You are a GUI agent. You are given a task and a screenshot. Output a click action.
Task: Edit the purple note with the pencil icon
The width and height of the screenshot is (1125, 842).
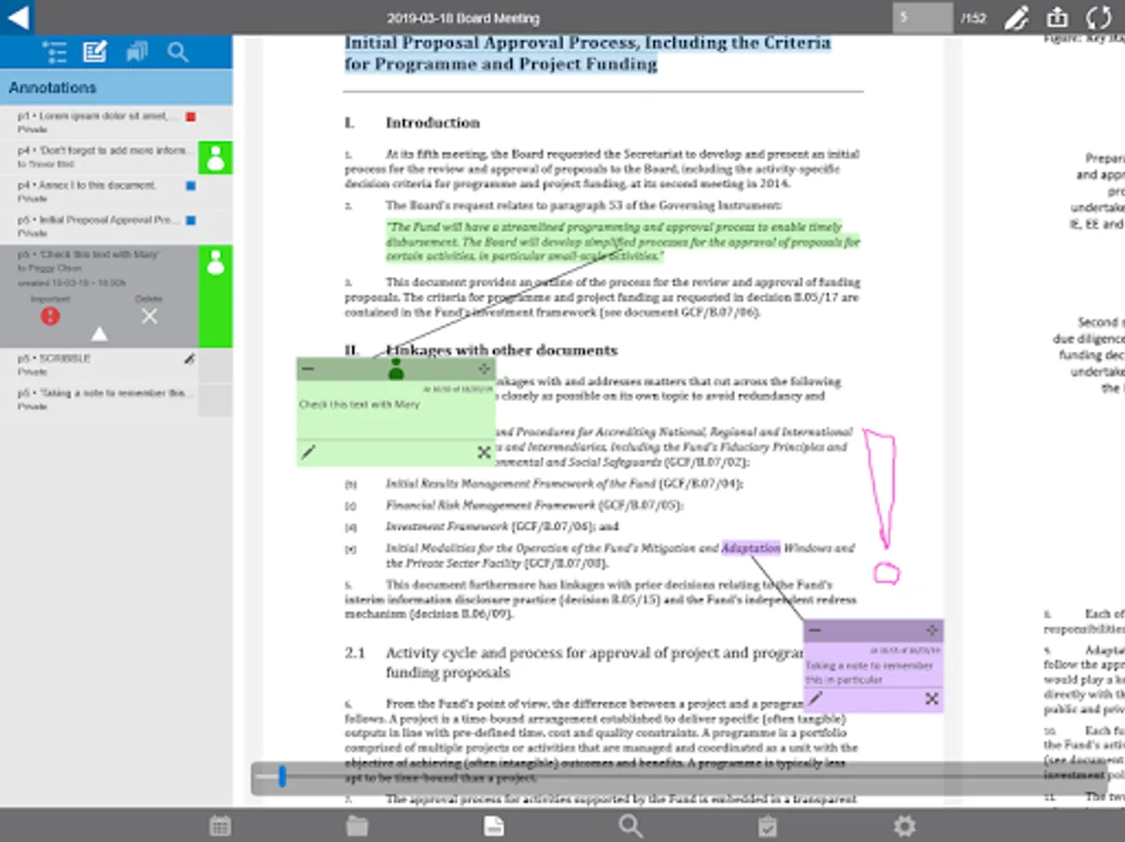coord(815,699)
